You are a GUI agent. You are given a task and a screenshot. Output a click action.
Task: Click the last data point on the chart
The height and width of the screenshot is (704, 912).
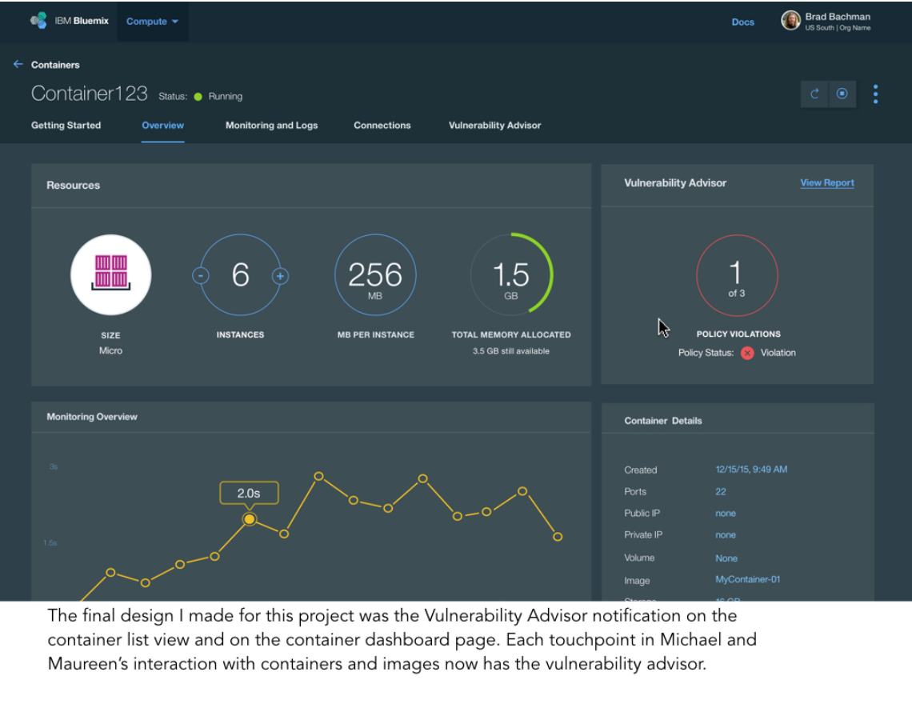(x=558, y=537)
